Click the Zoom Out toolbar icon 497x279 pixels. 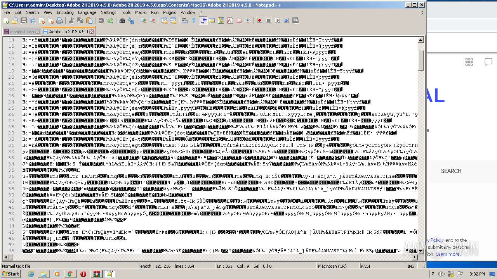click(x=153, y=21)
